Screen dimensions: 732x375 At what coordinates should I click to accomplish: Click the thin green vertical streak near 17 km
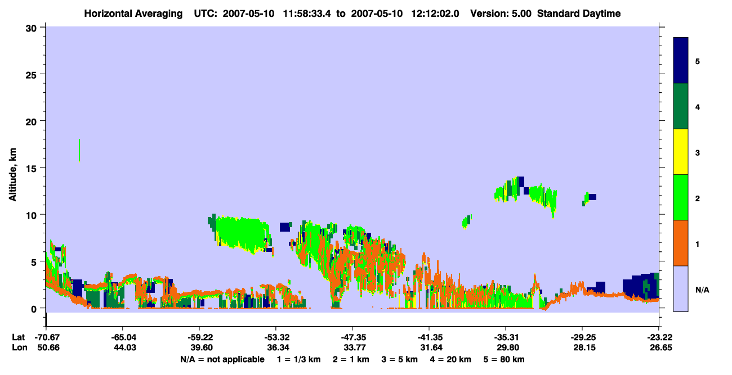pyautogui.click(x=79, y=150)
